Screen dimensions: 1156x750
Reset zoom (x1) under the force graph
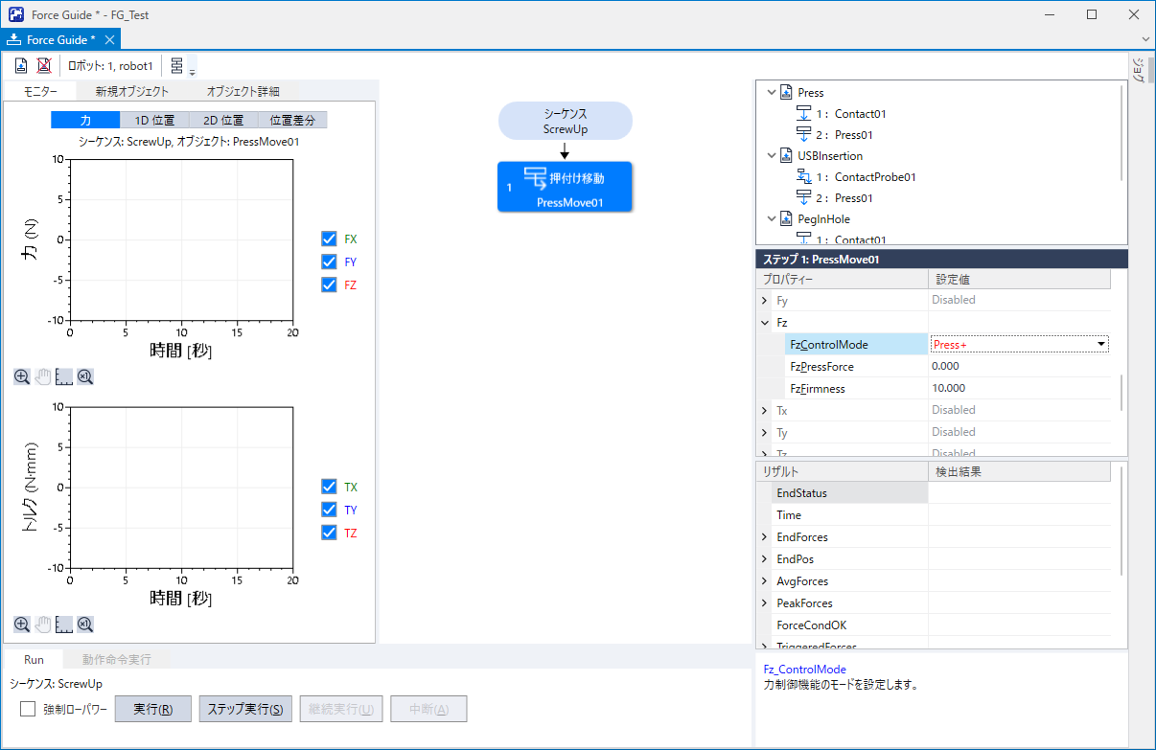coord(84,376)
